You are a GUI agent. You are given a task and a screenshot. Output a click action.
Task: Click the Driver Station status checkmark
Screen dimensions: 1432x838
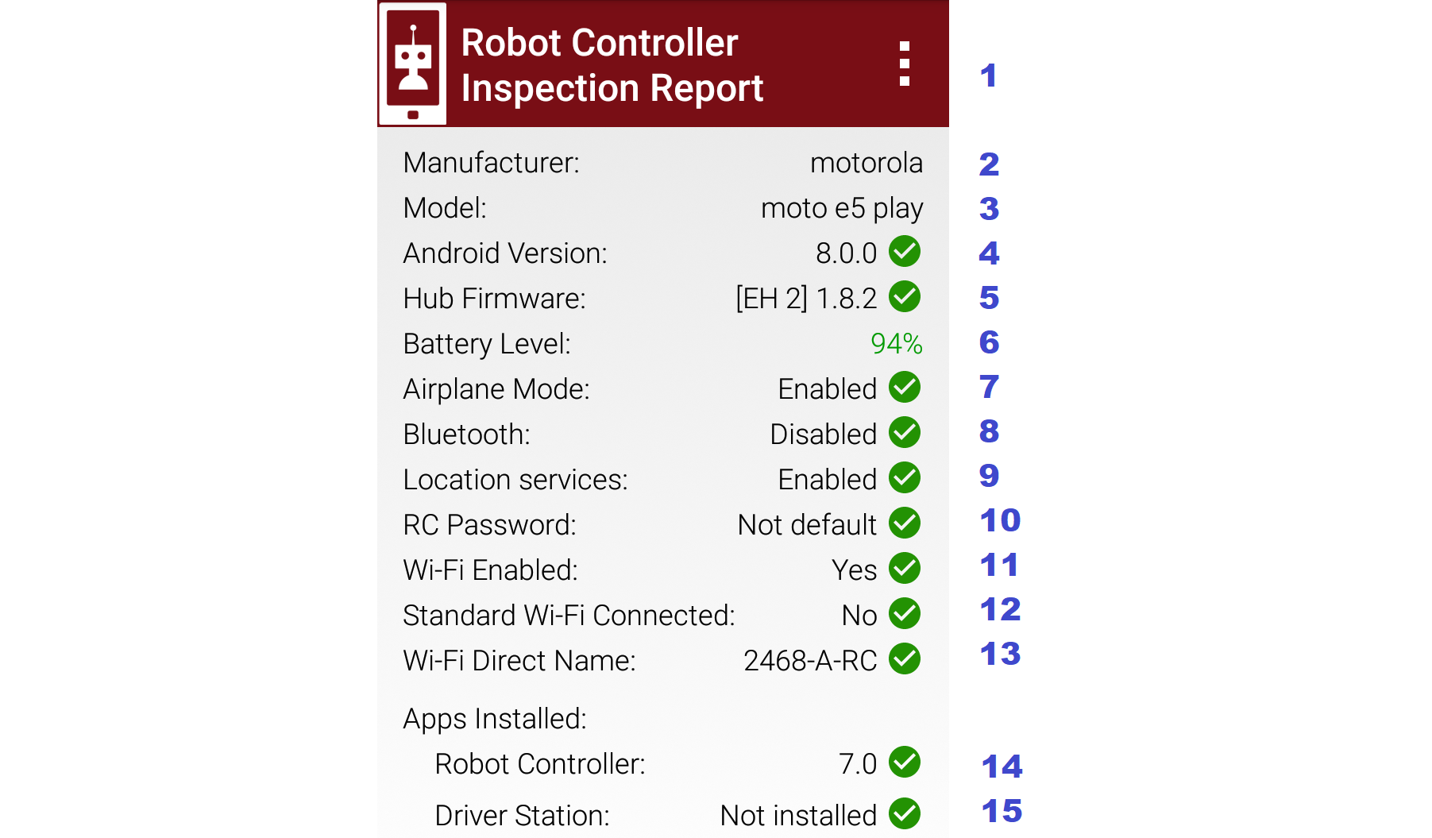point(905,814)
